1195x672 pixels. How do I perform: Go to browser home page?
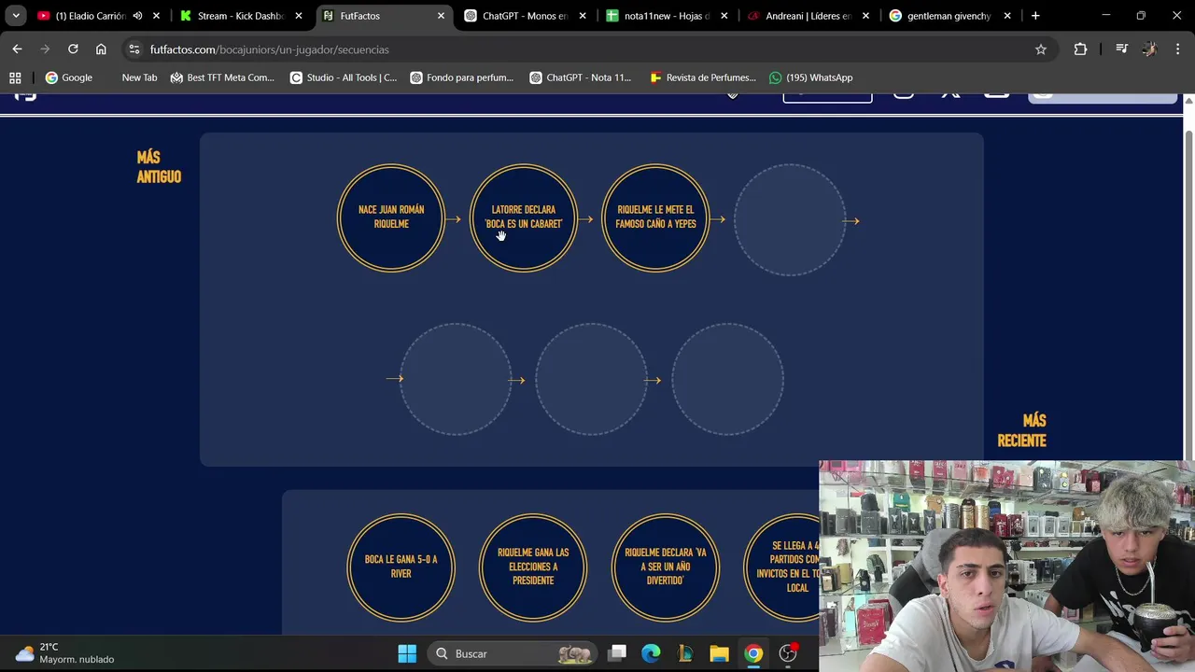pos(101,49)
